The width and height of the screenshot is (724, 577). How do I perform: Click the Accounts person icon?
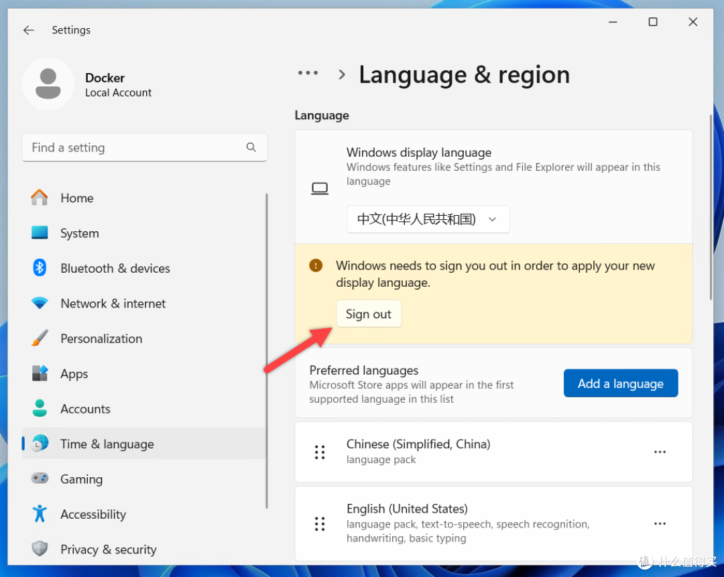(x=40, y=409)
